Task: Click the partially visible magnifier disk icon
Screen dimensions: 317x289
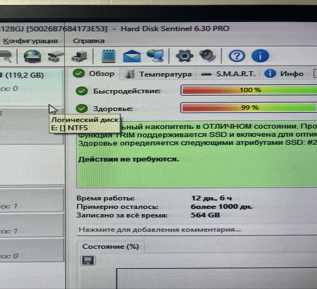Action: [x=6, y=56]
